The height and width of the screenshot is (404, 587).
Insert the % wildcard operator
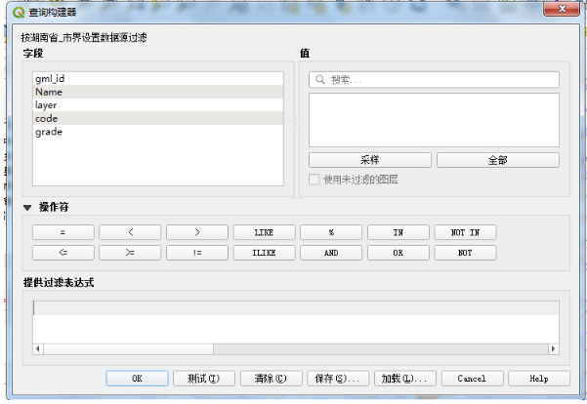pyautogui.click(x=331, y=232)
